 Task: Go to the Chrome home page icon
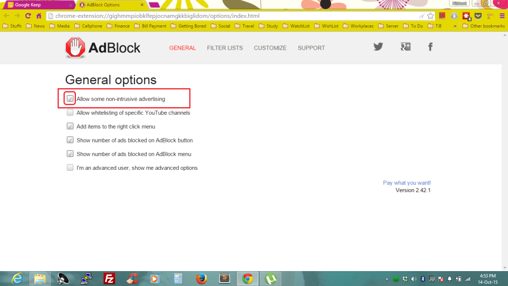[x=39, y=16]
